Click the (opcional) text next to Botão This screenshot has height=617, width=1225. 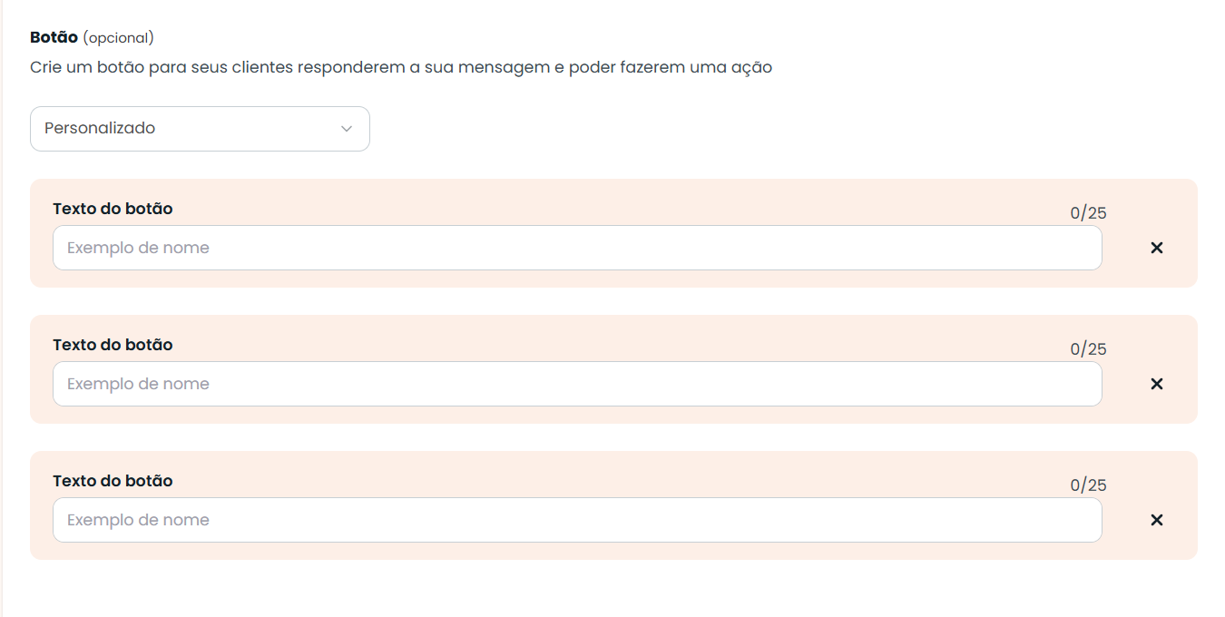118,38
